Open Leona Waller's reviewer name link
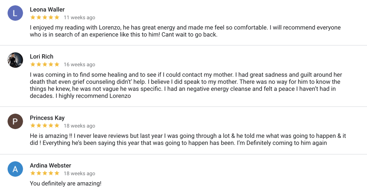 (47, 10)
